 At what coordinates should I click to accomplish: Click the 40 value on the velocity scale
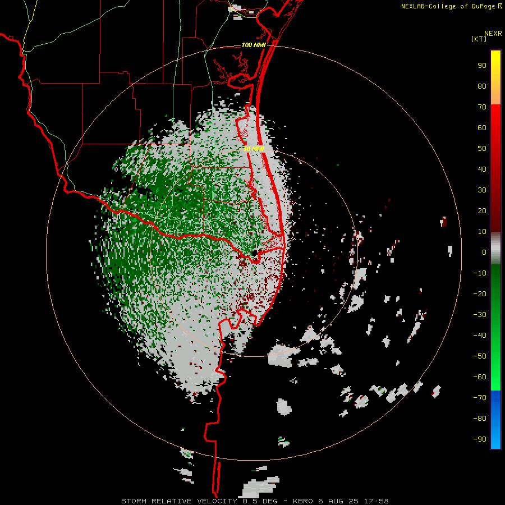pyautogui.click(x=482, y=169)
